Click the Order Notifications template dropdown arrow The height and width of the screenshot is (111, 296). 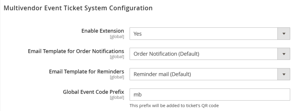pyautogui.click(x=284, y=54)
